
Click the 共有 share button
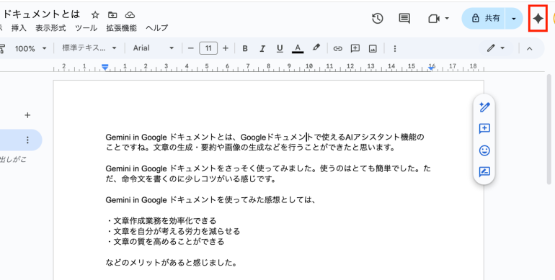(x=484, y=19)
